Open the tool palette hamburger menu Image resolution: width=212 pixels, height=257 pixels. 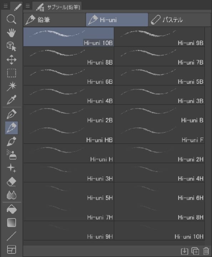point(6,6)
